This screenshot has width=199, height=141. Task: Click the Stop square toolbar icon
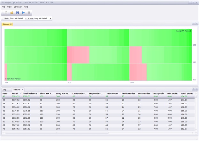[29, 12]
